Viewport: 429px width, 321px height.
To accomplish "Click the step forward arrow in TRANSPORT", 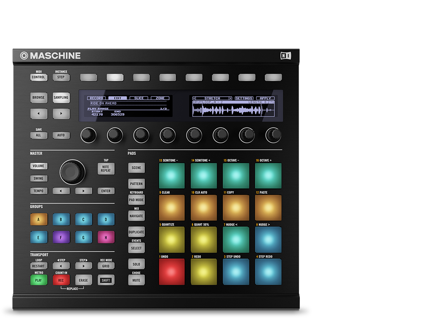I will 83,266.
